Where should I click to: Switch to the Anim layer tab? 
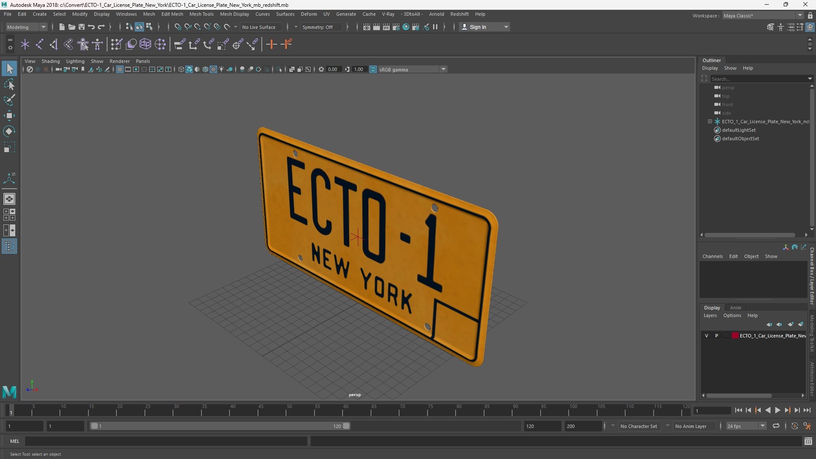click(735, 308)
